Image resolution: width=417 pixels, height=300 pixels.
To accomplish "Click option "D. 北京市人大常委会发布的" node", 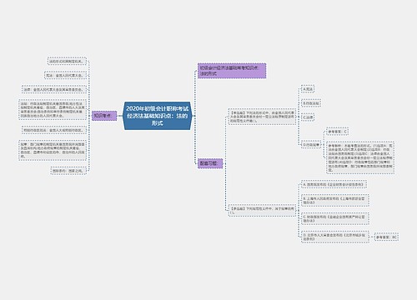I will pyautogui.click(x=335, y=237).
